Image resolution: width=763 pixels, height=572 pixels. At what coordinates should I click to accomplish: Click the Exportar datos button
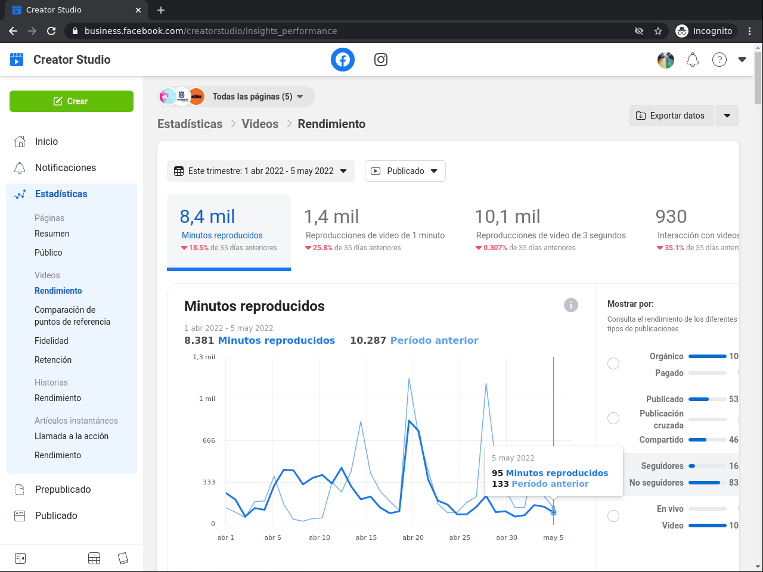[x=671, y=116]
